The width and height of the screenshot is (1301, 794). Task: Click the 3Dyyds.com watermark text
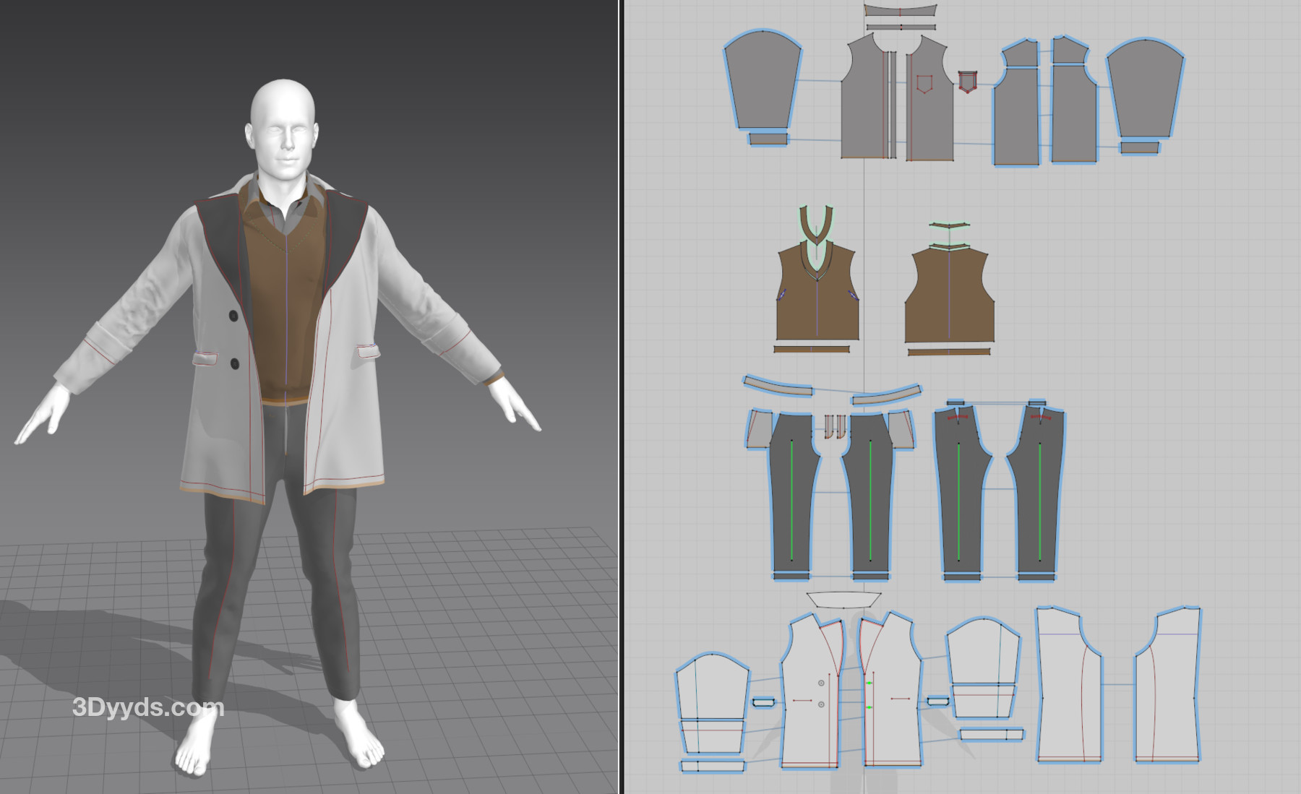pyautogui.click(x=148, y=707)
